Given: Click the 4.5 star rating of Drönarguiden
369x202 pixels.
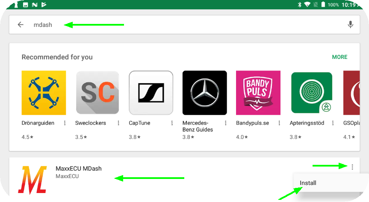Looking at the screenshot, I should [x=27, y=137].
